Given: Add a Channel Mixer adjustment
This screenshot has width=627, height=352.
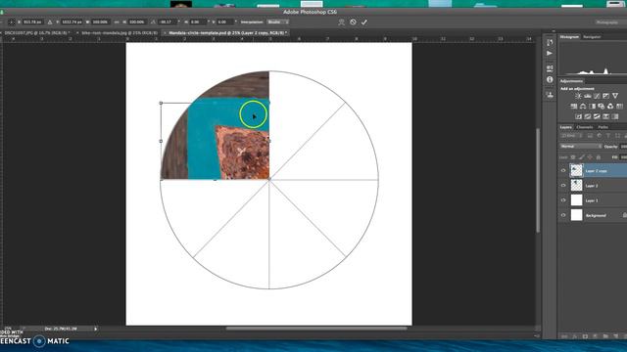Looking at the screenshot, I should click(610, 107).
